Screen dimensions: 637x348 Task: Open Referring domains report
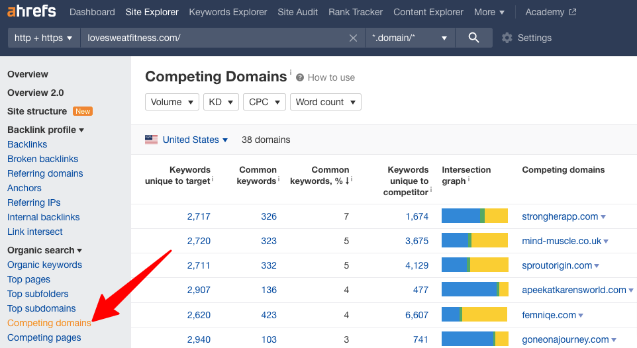click(x=45, y=174)
